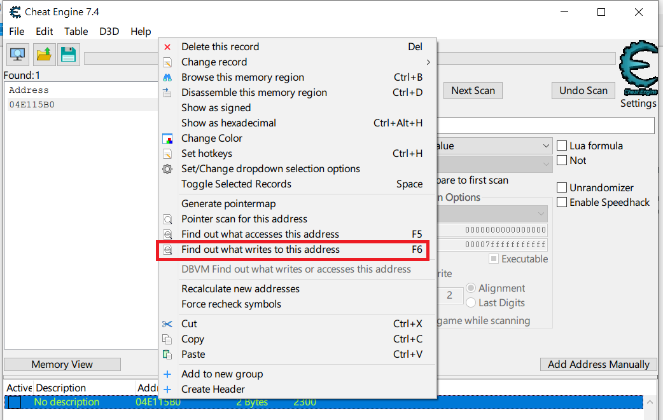
Task: Choose Force recheck symbols
Action: 297,304
